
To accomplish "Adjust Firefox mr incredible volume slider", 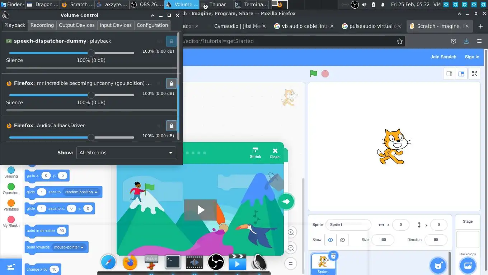I will click(72, 95).
